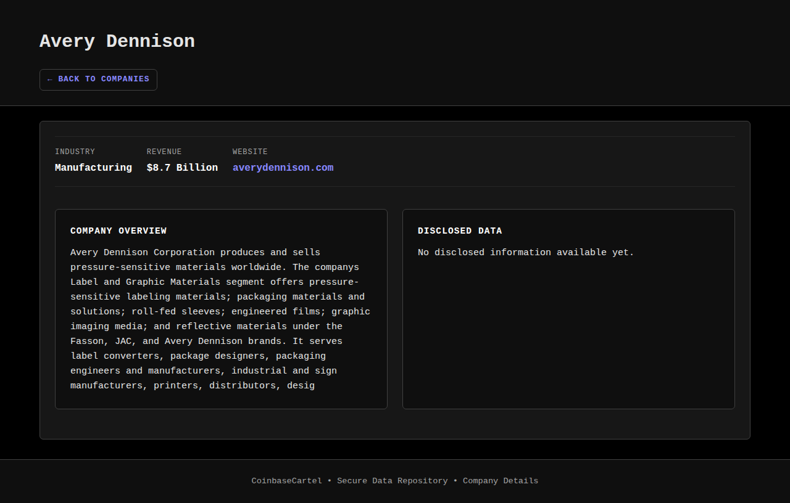Click the COMPANY OVERVIEW heading

tap(118, 231)
